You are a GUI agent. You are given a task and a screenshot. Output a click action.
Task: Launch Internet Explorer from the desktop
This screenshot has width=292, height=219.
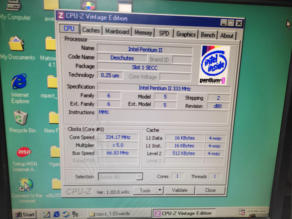[19, 82]
